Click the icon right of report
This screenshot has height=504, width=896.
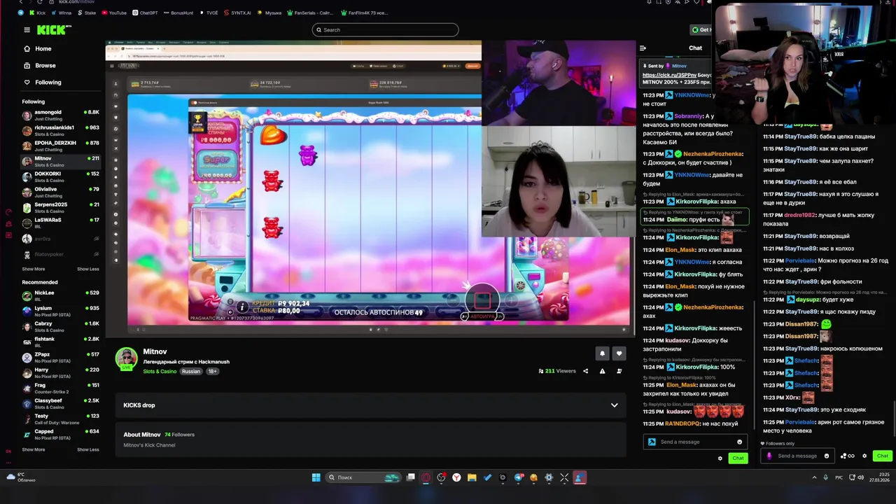pyautogui.click(x=619, y=371)
